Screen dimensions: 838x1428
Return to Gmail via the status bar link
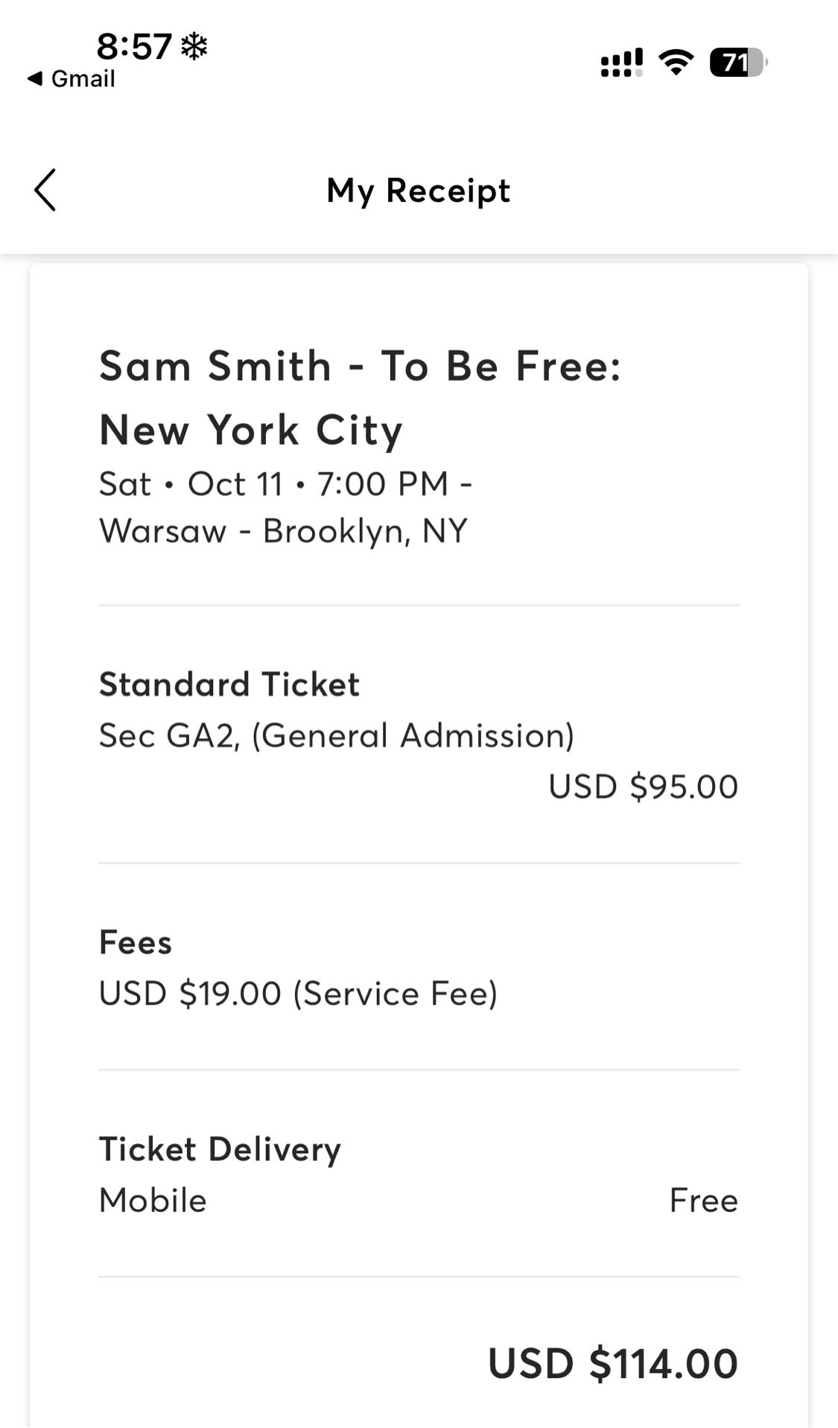click(x=72, y=78)
